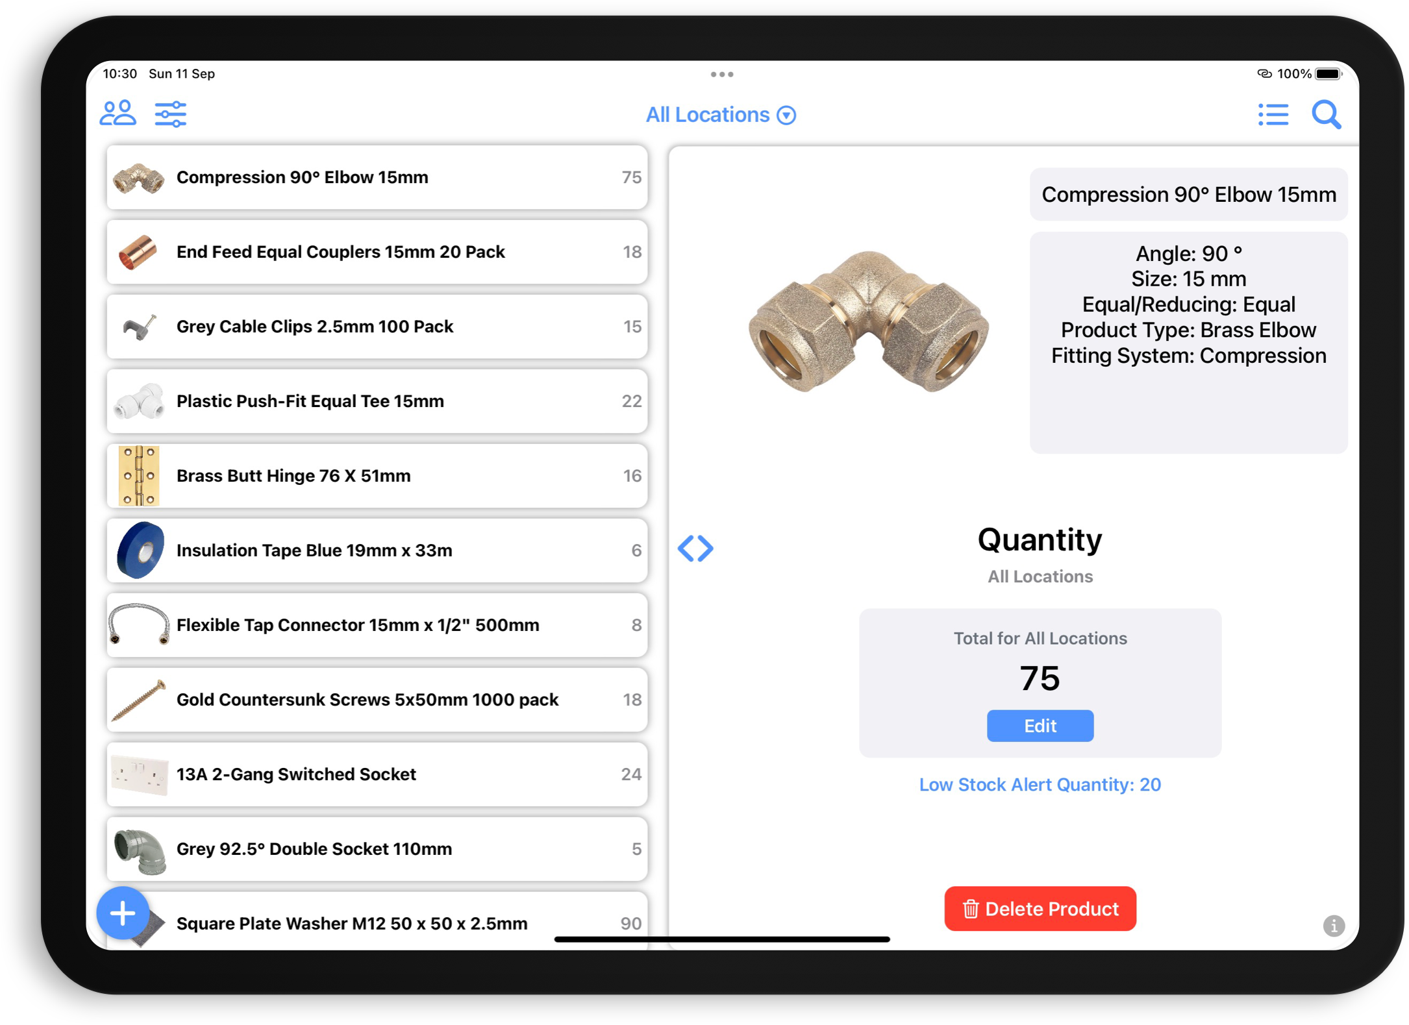
Task: Tap the left chevron previous arrow
Action: point(686,549)
